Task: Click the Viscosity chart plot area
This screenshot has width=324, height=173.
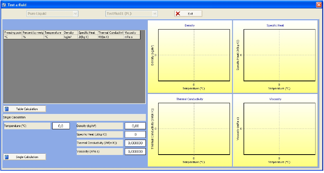Action: coord(279,129)
